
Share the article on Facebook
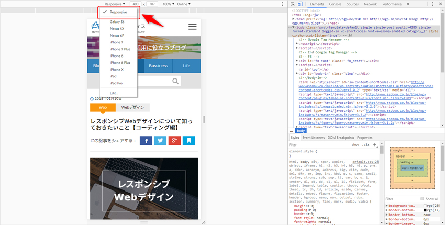tap(146, 141)
